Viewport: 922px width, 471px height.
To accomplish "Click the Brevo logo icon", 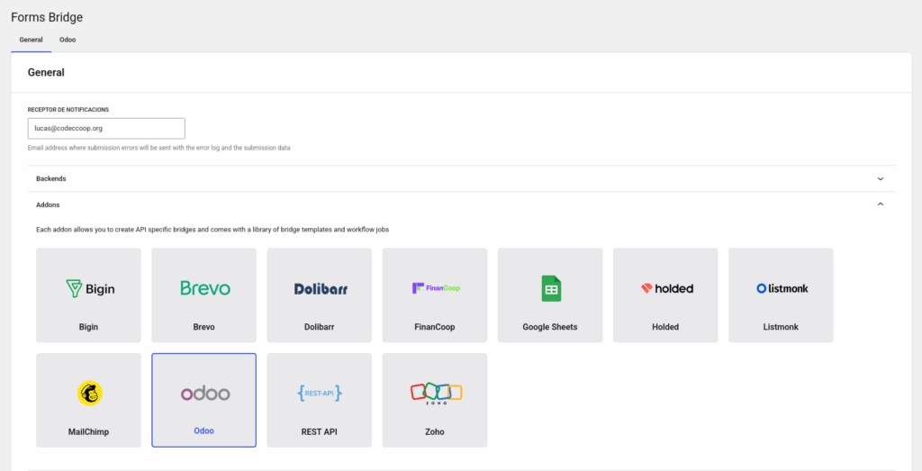I will click(x=204, y=288).
